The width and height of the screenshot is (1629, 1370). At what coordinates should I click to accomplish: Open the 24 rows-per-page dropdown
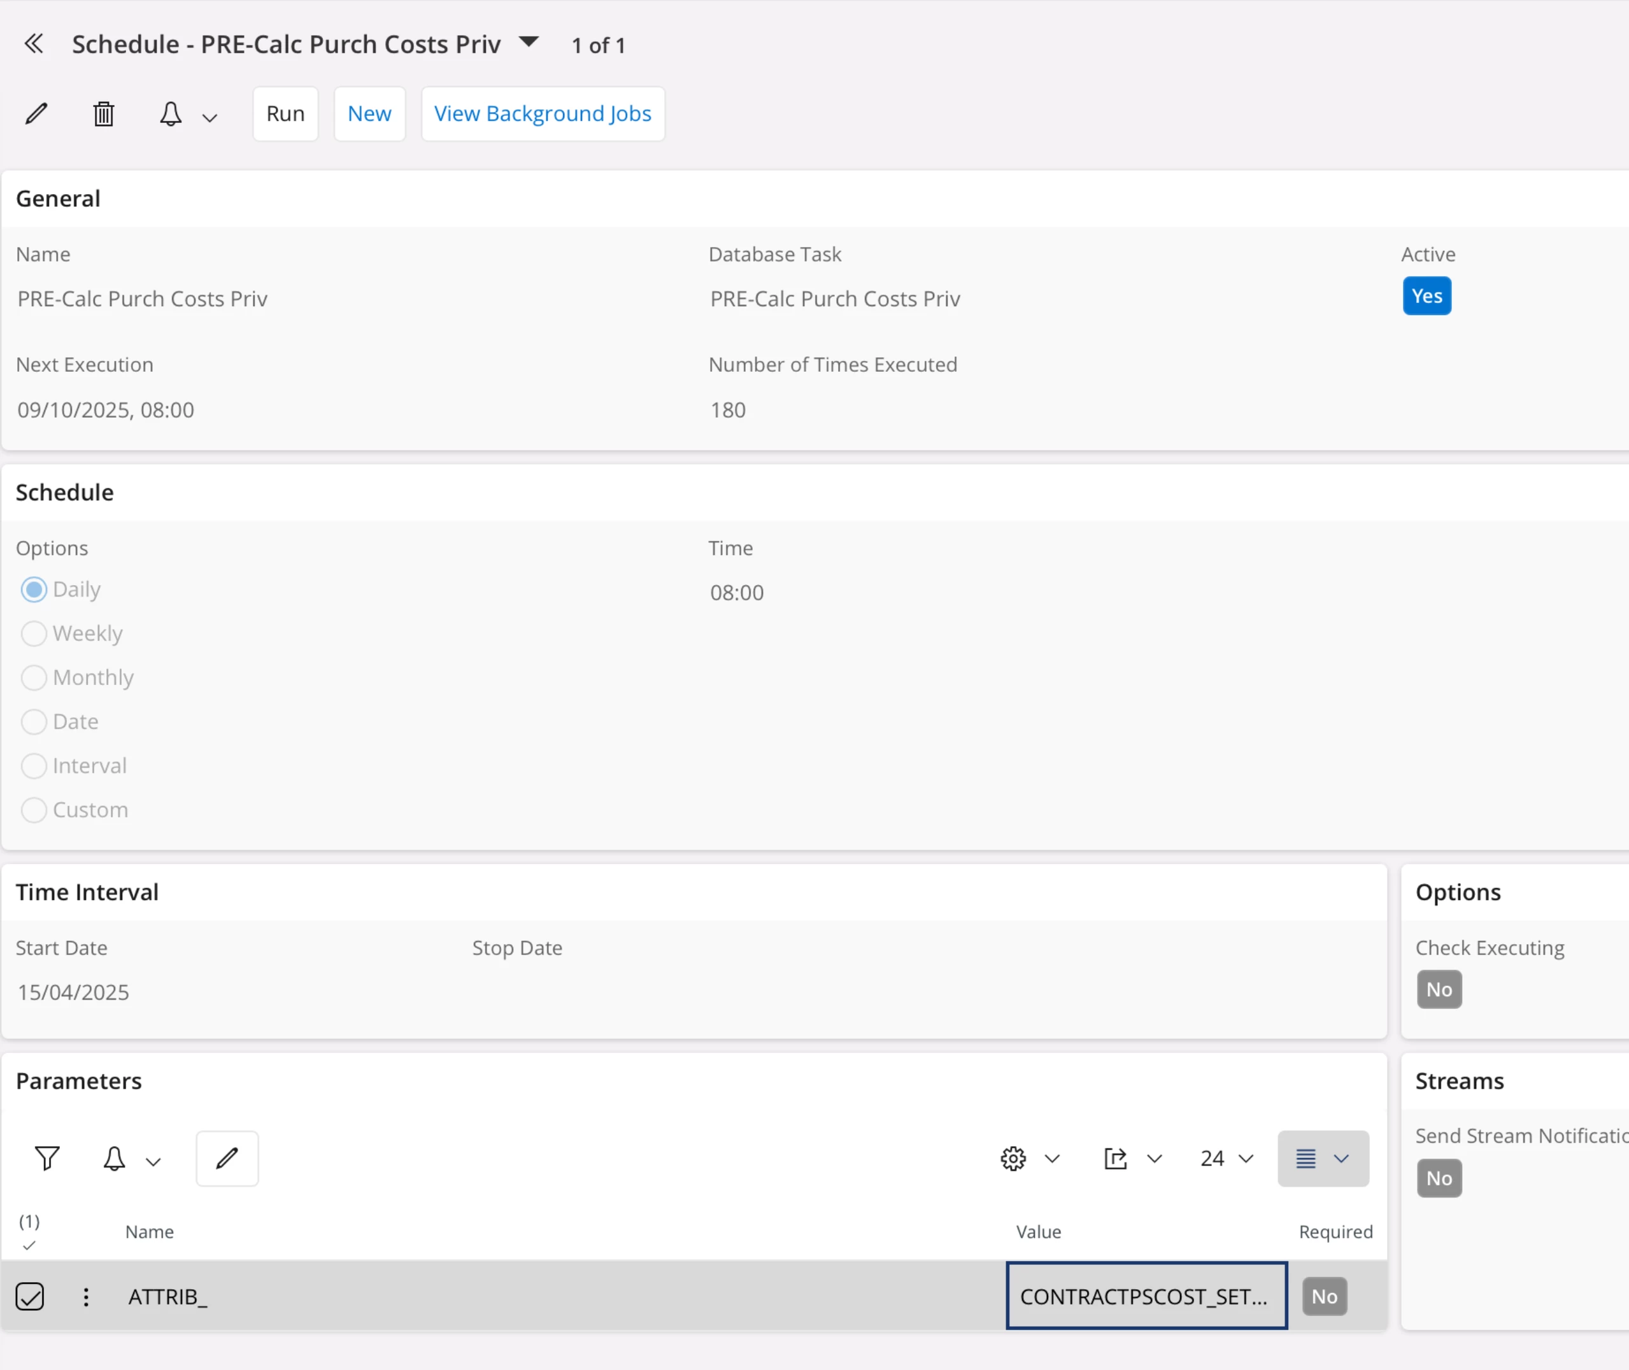[1226, 1158]
